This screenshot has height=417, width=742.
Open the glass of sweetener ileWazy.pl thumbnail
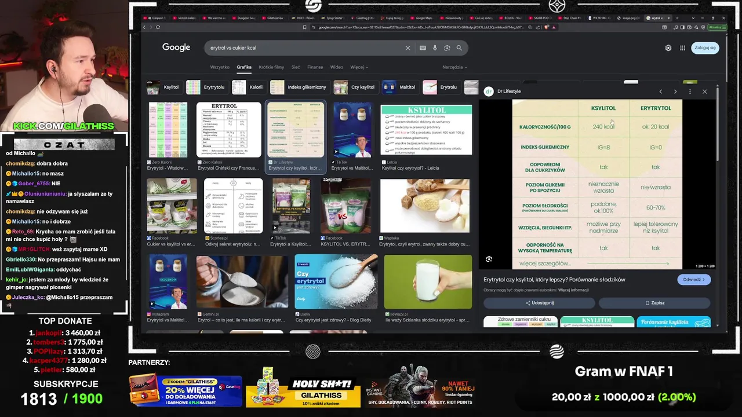coord(428,281)
